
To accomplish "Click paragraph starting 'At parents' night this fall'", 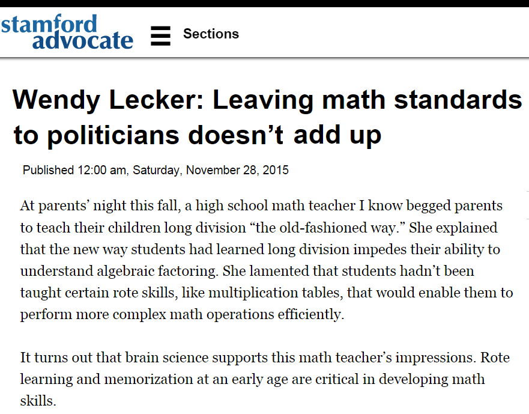I will click(267, 260).
